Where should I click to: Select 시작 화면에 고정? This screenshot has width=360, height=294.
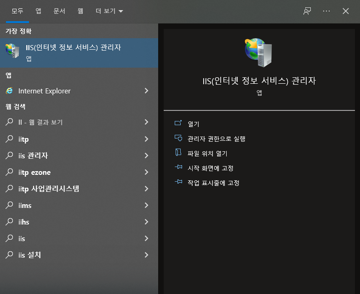click(210, 168)
